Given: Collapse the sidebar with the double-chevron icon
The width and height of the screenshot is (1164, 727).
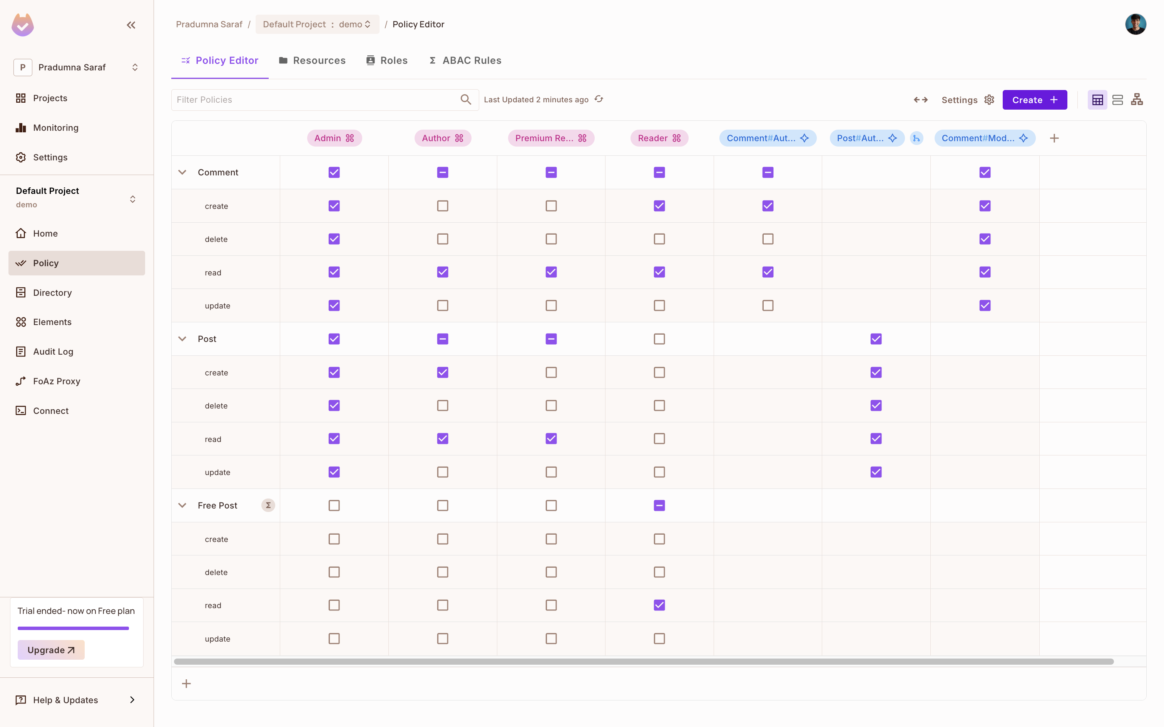Looking at the screenshot, I should coord(131,25).
